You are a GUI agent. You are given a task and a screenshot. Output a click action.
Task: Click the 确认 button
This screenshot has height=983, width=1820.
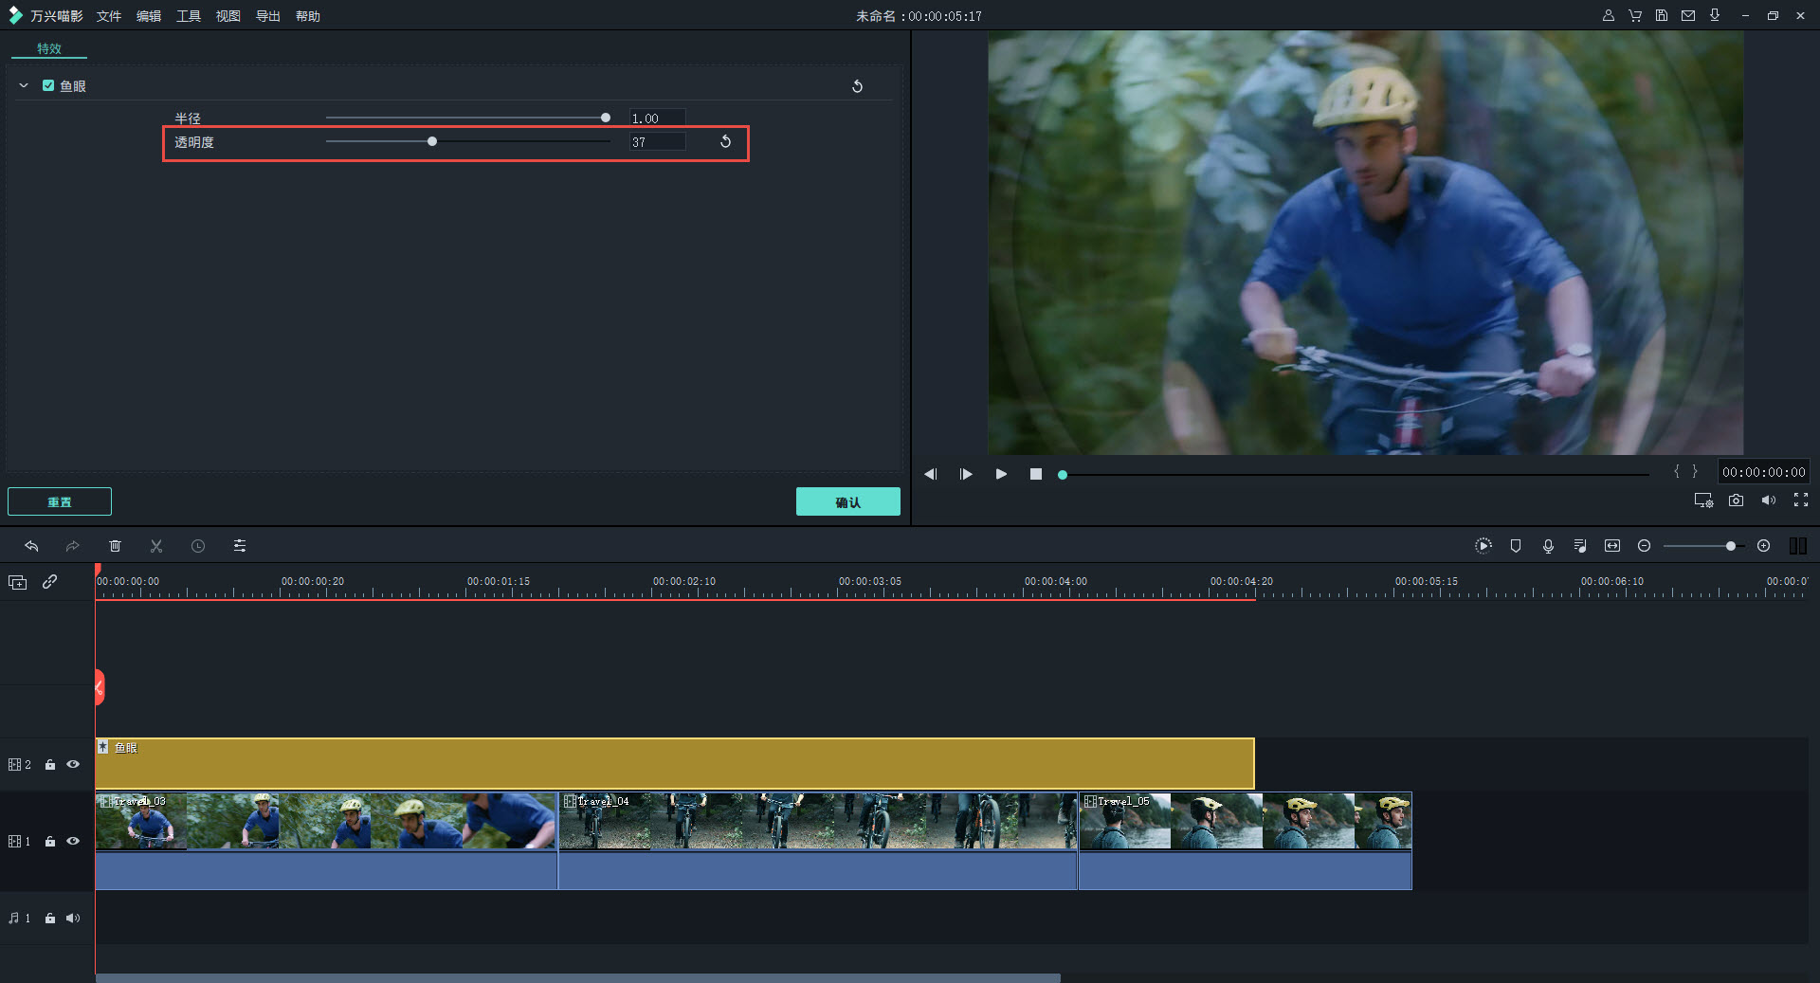coord(847,501)
